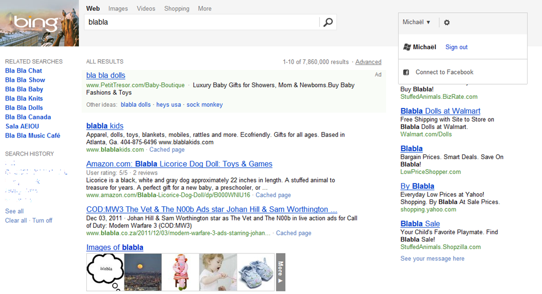542x294 pixels.
Task: Open Images of blabla link
Action: (115, 247)
